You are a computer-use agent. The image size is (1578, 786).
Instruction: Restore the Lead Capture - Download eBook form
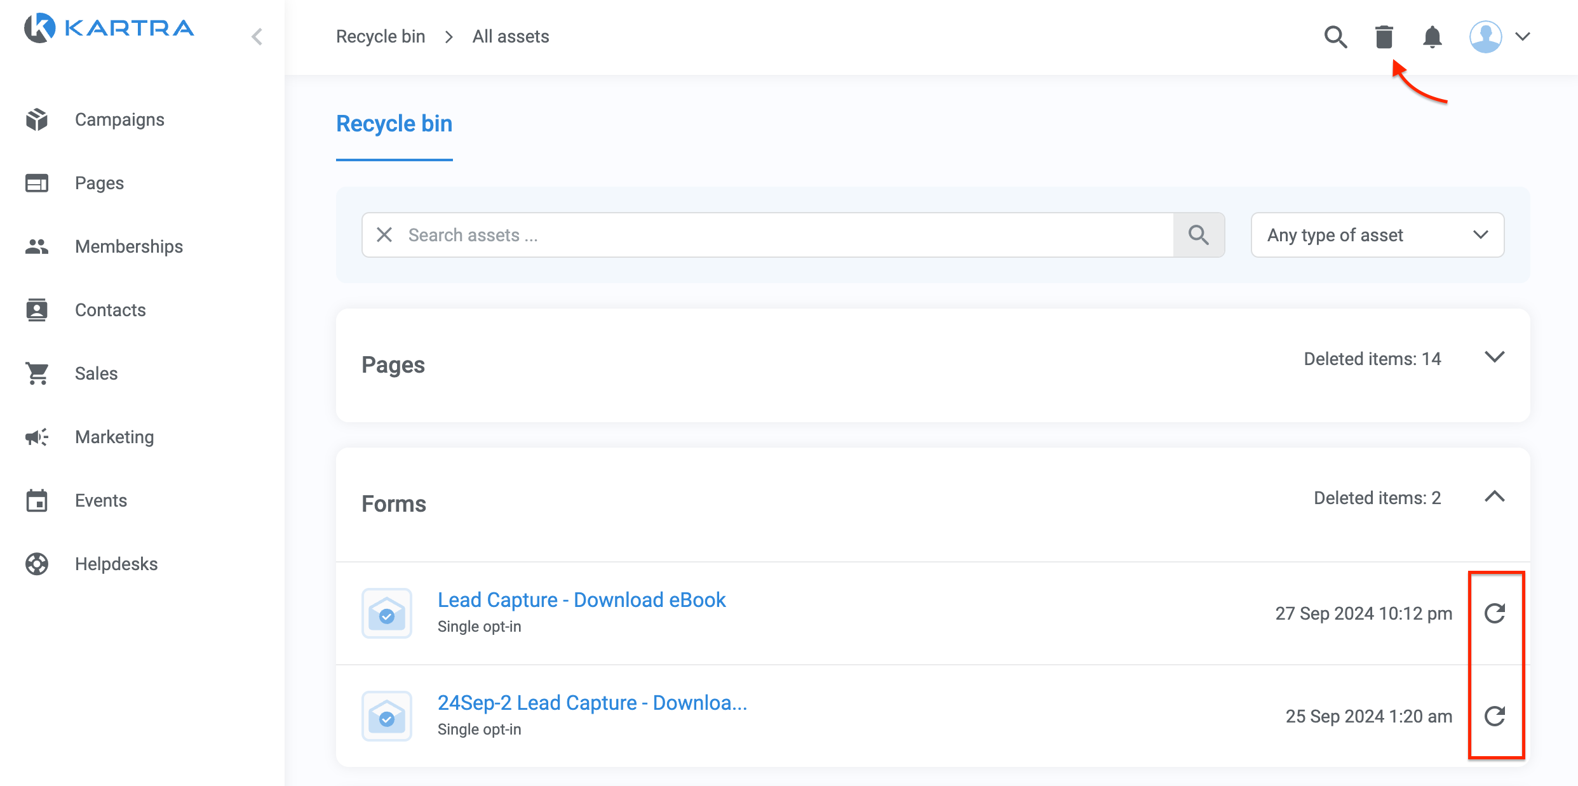click(x=1495, y=613)
